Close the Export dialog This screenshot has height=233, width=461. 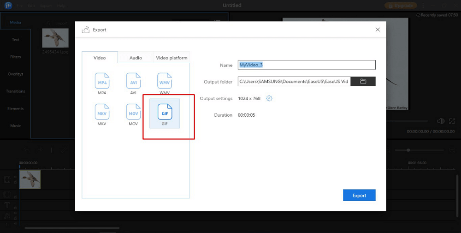point(378,30)
